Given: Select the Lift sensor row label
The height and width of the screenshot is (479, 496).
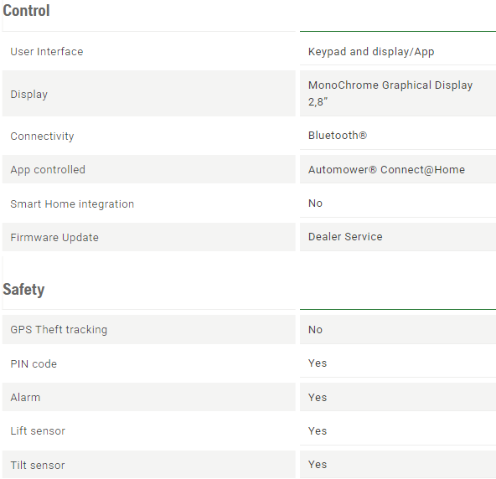Looking at the screenshot, I should pyautogui.click(x=38, y=431).
